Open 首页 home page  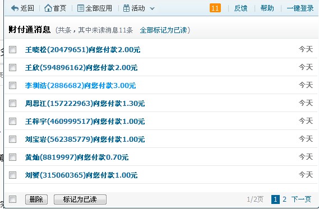(59, 8)
